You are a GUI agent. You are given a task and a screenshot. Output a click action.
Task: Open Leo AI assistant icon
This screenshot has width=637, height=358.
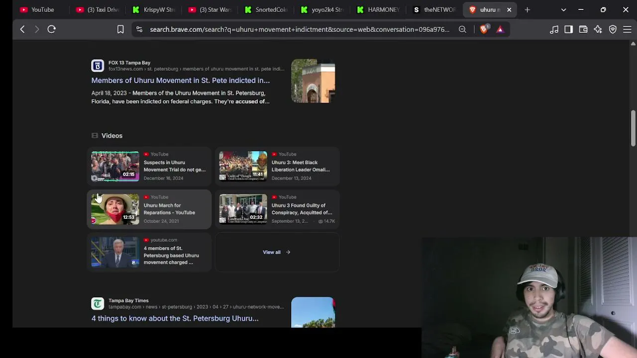point(598,29)
